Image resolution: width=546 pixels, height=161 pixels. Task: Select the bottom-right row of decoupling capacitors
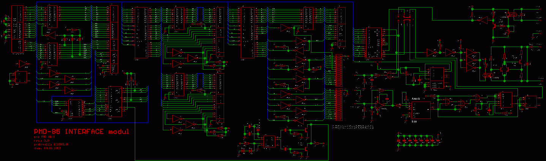[419, 141]
